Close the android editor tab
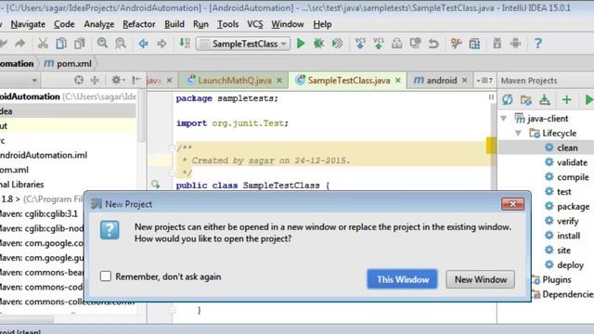 click(464, 81)
